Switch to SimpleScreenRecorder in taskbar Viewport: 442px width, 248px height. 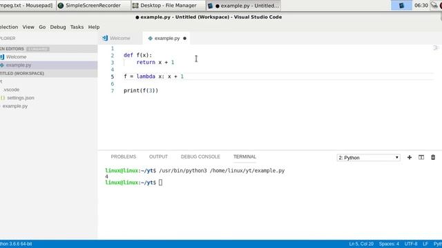(x=93, y=6)
